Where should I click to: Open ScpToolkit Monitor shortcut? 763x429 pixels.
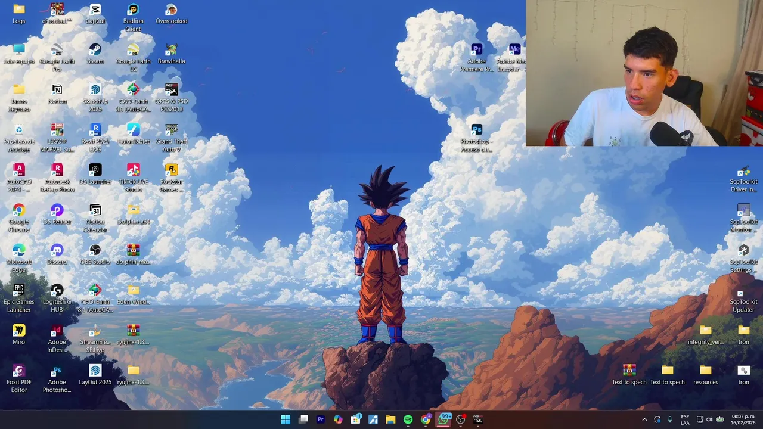point(744,218)
